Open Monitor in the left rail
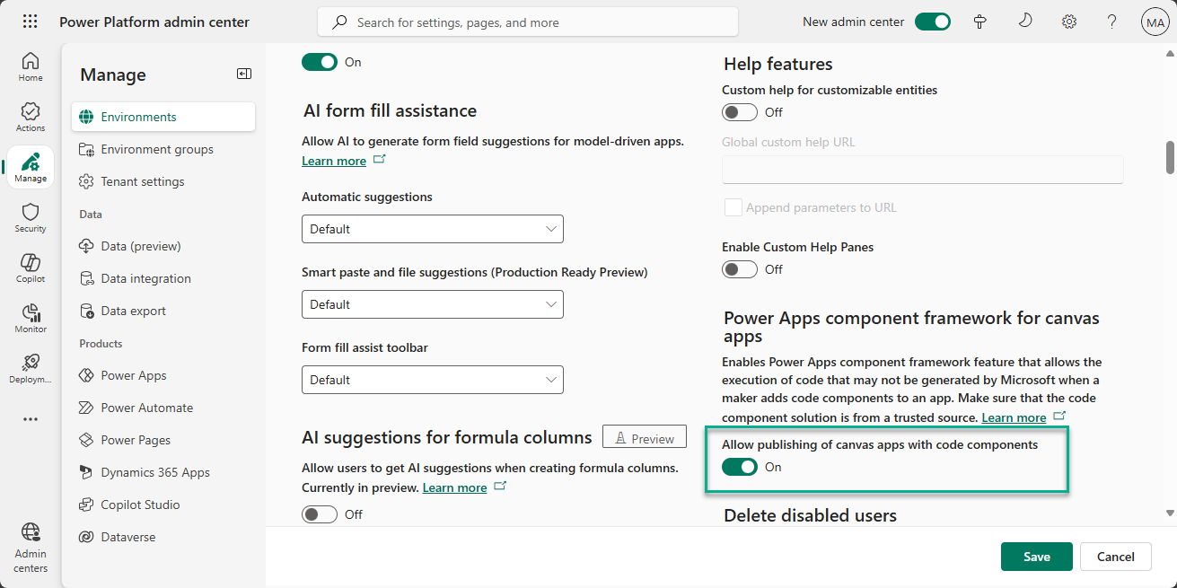The width and height of the screenshot is (1177, 588). pos(31,318)
